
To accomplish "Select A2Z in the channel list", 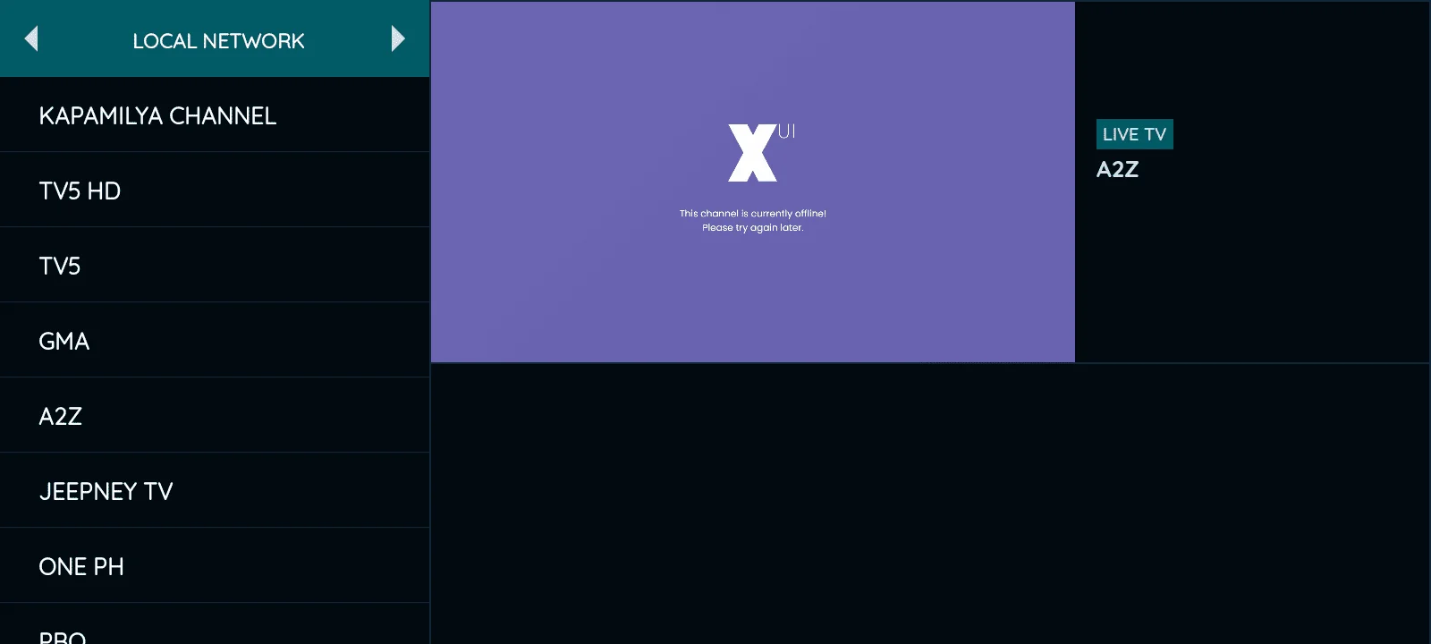I will [x=215, y=416].
